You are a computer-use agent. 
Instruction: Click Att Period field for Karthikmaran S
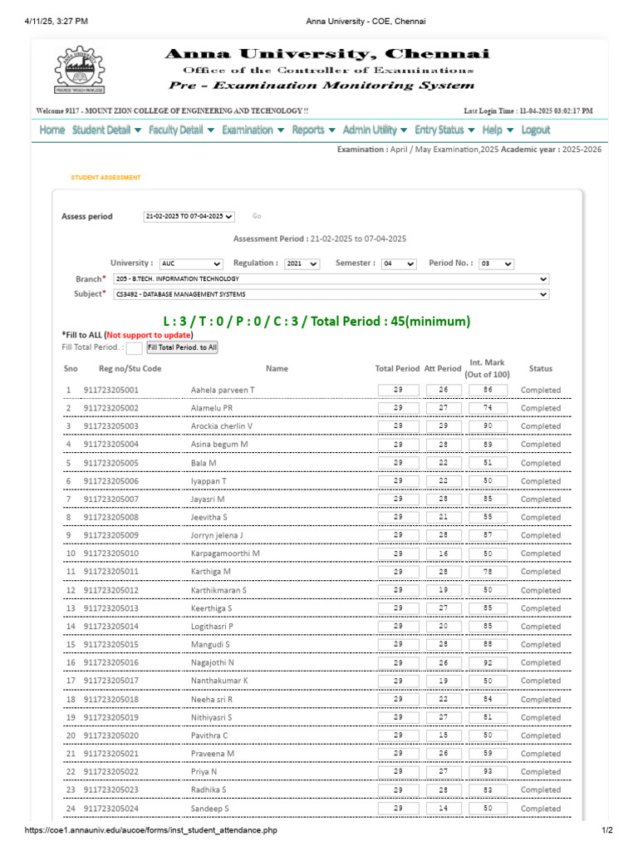pyautogui.click(x=444, y=591)
